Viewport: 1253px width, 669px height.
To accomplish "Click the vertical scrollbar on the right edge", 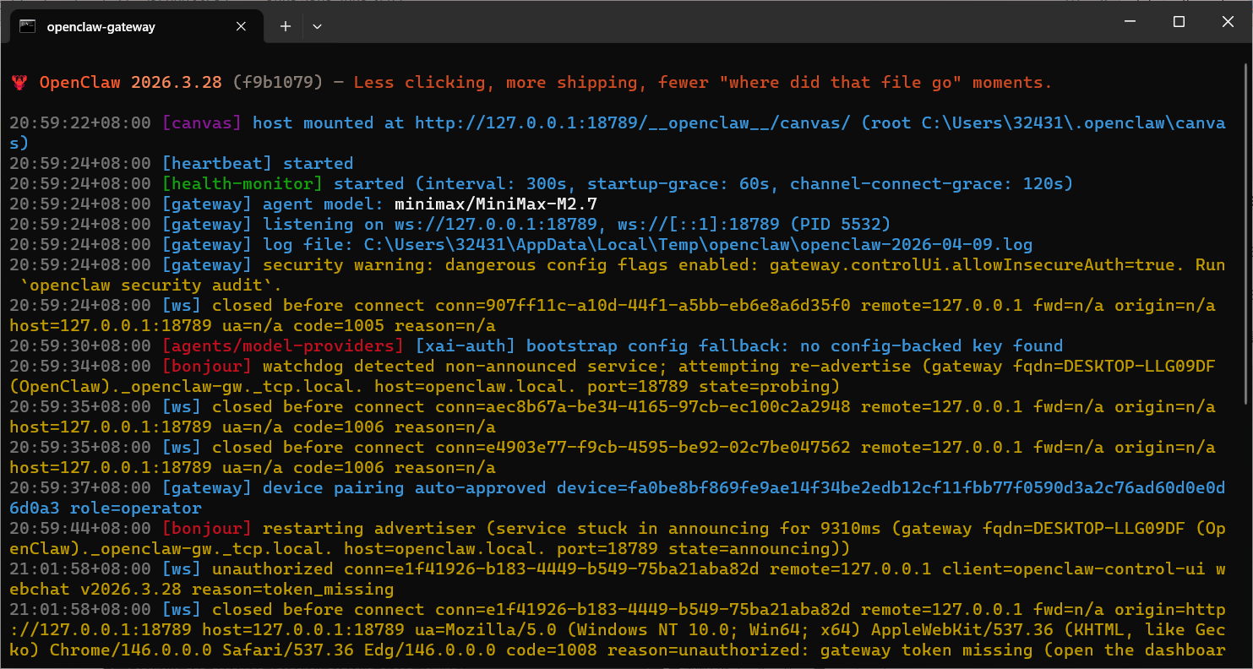I will click(1247, 338).
